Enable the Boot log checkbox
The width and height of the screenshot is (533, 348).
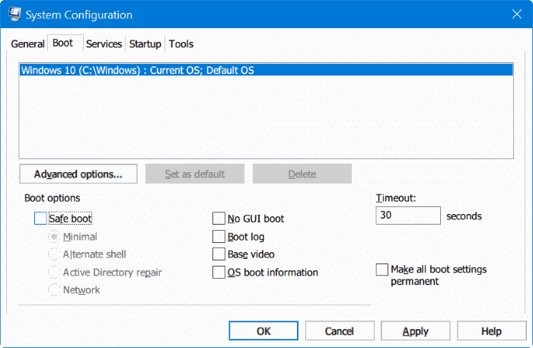click(219, 237)
